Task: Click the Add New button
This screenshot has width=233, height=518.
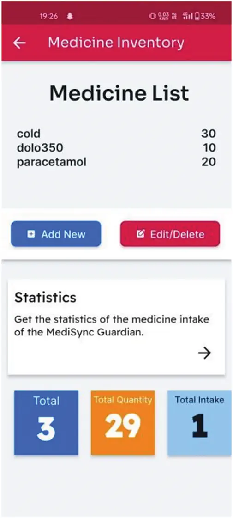Action: pos(56,234)
